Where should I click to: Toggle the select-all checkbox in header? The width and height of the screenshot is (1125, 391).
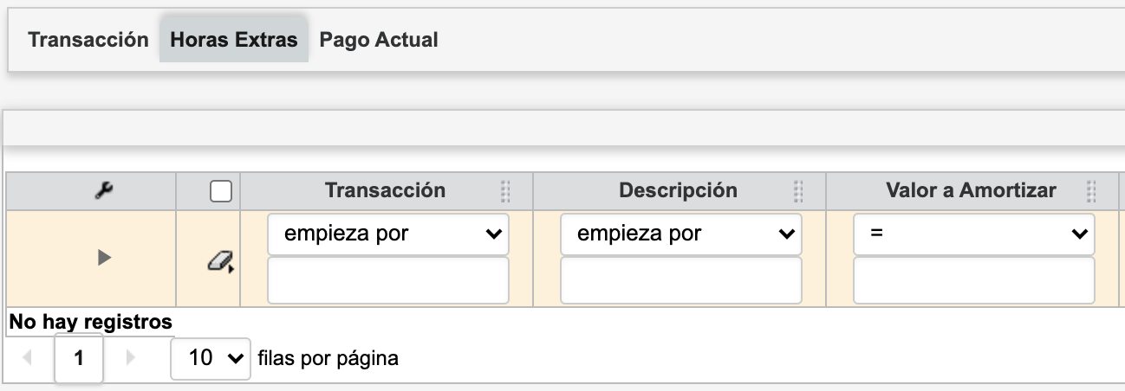(x=221, y=191)
